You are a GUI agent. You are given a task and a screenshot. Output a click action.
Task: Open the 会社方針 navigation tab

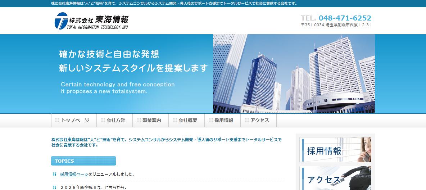pos(115,121)
